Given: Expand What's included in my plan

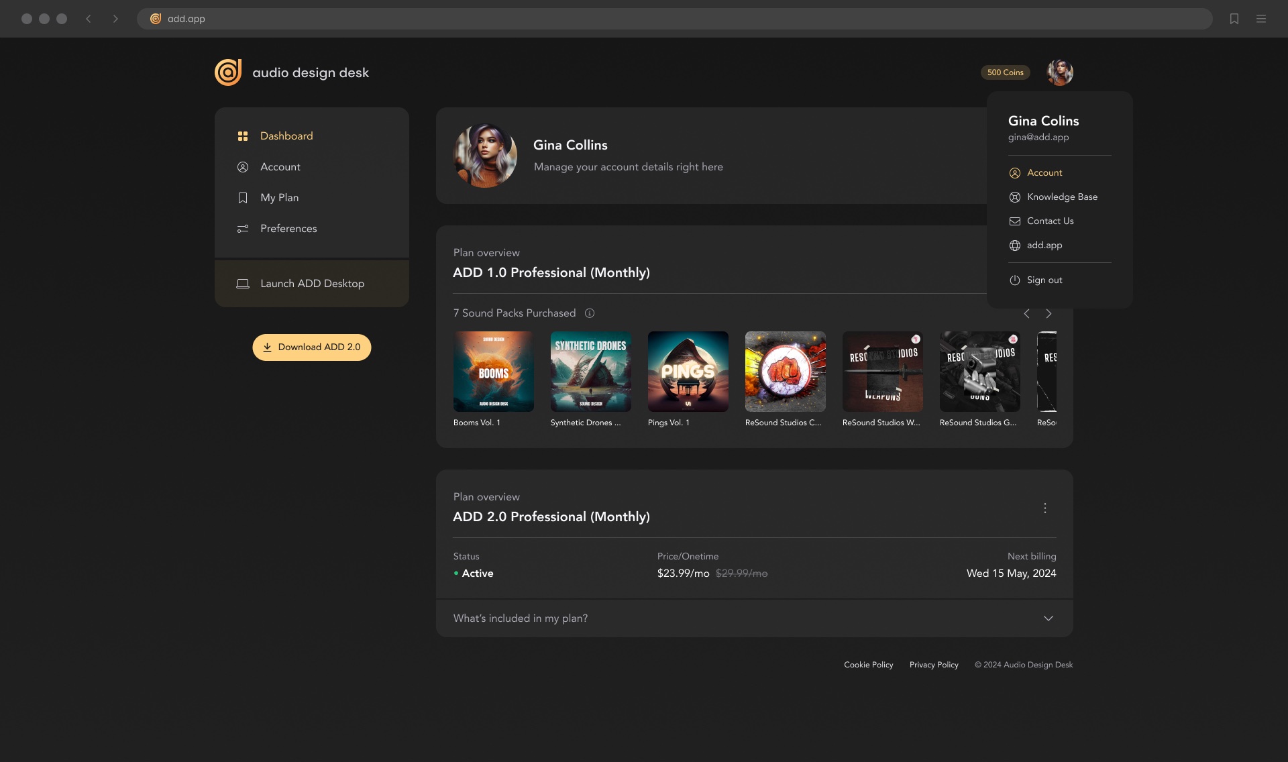Looking at the screenshot, I should point(1048,618).
